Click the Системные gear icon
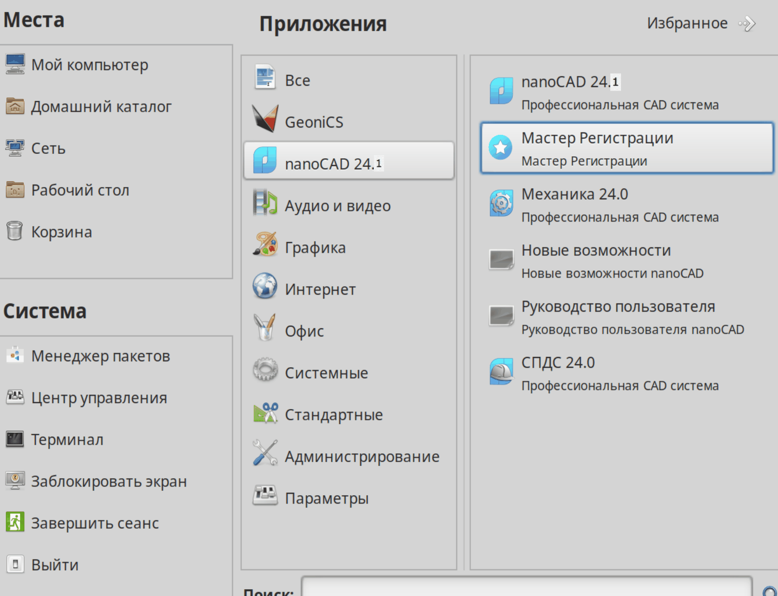778x596 pixels. click(265, 370)
